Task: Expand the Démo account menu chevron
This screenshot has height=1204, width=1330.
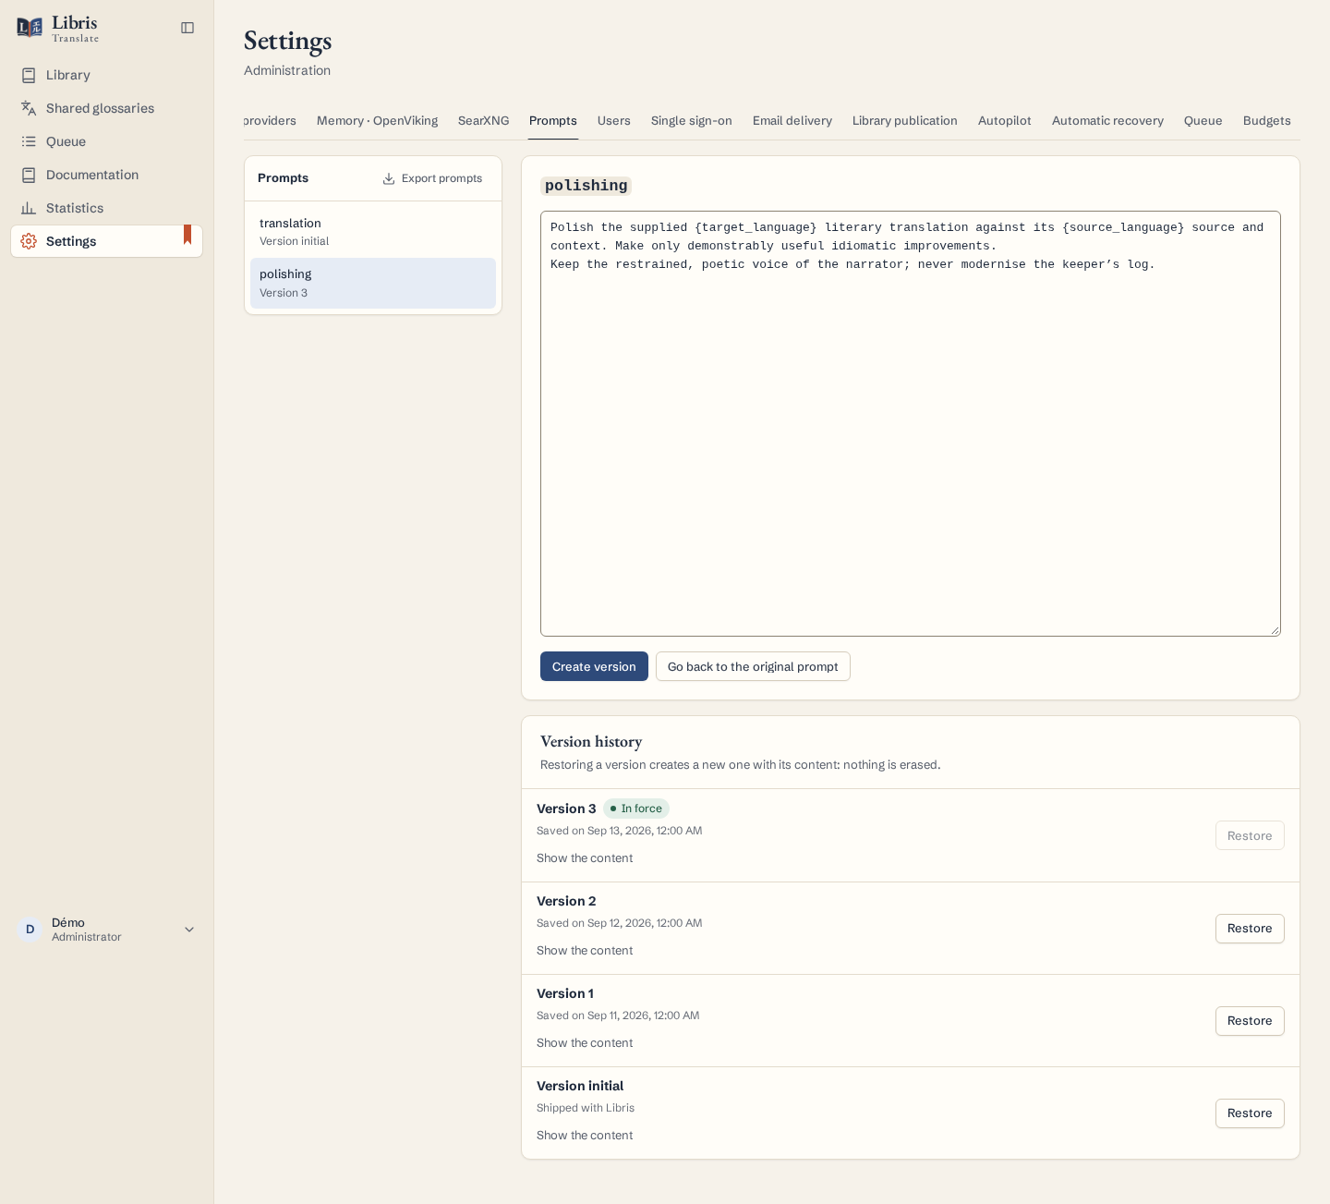Action: click(x=189, y=930)
